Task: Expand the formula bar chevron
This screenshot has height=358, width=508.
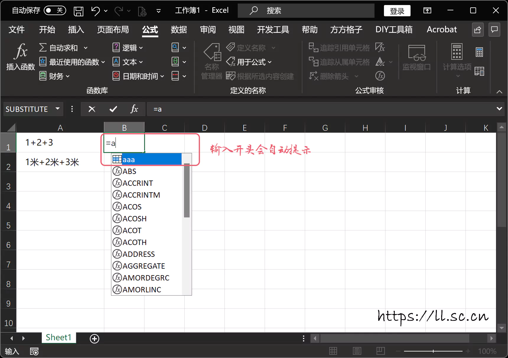Action: click(499, 109)
